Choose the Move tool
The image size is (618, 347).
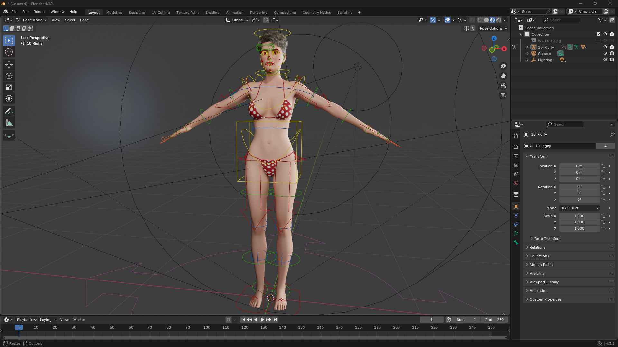click(9, 65)
